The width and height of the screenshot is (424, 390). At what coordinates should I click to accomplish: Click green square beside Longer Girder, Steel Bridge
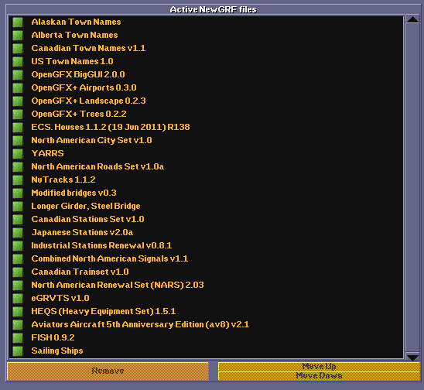(x=18, y=207)
